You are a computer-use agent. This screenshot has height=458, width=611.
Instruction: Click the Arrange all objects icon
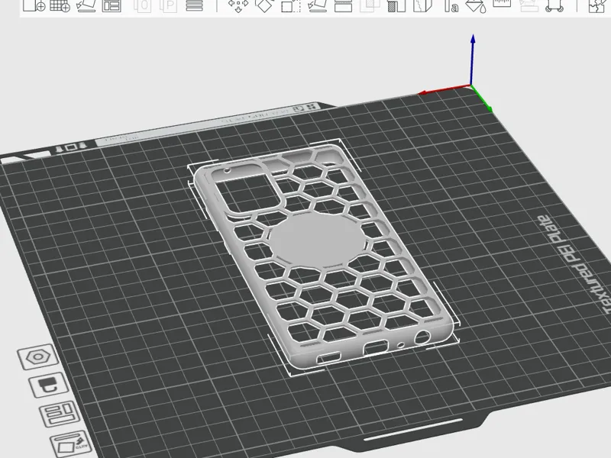112,5
